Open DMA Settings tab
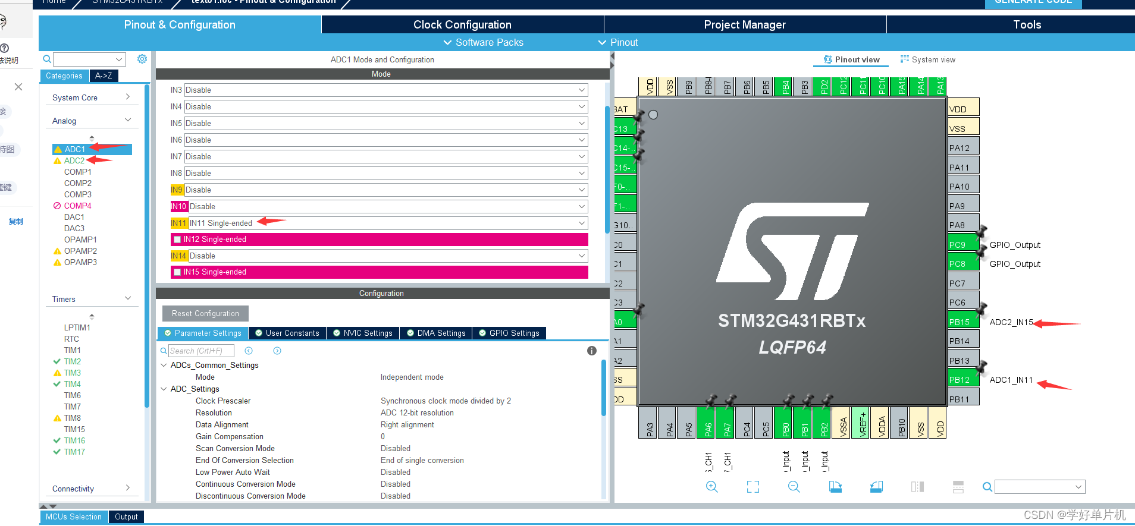The width and height of the screenshot is (1135, 526). [x=437, y=333]
